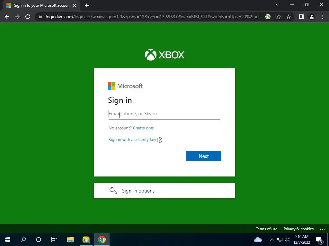Click the browser forward arrow
Image resolution: width=329 pixels, height=246 pixels.
tap(17, 17)
